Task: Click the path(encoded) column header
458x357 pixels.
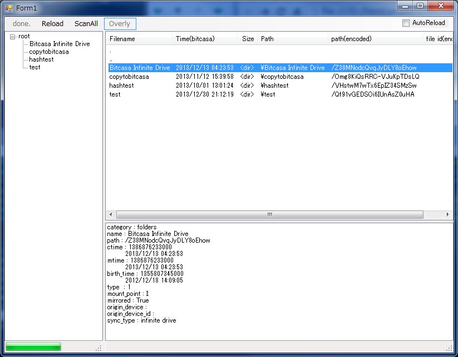Action: pyautogui.click(x=351, y=39)
